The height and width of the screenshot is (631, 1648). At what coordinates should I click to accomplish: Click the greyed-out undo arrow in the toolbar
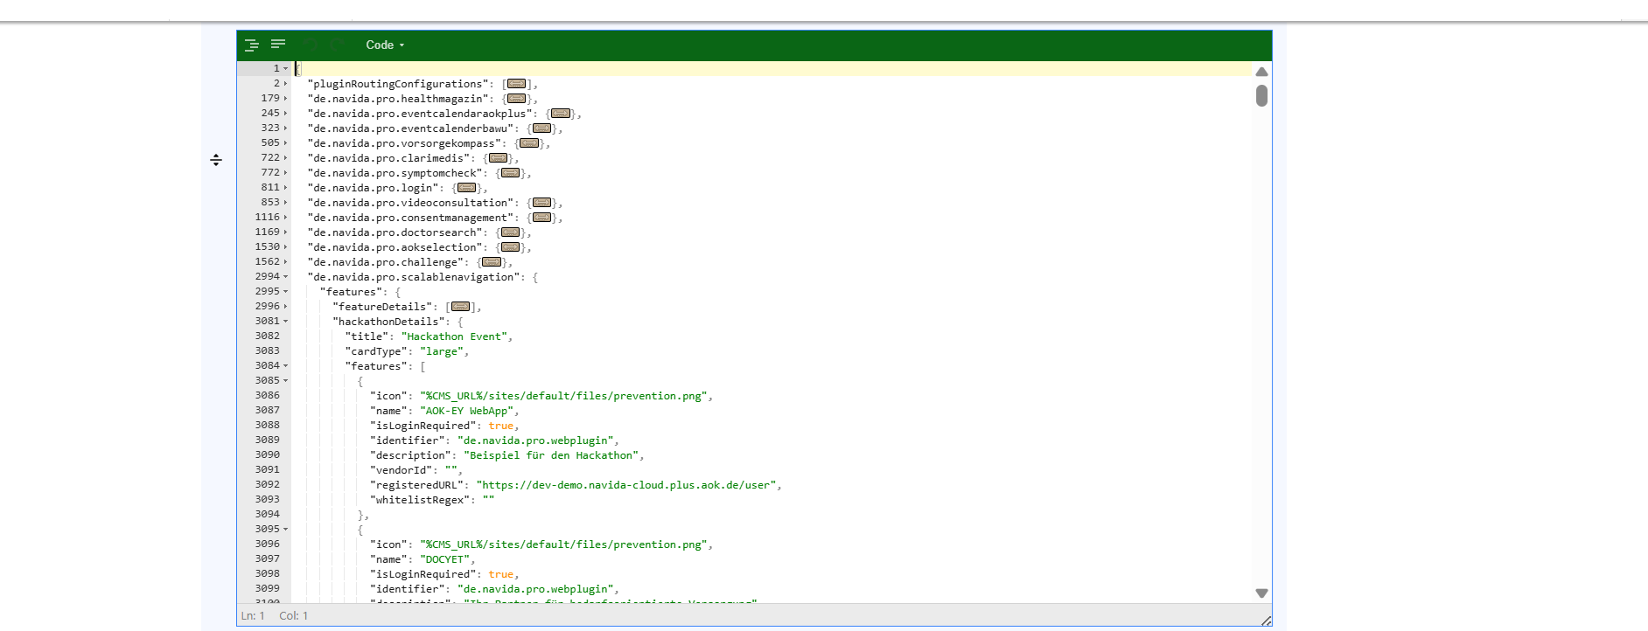click(311, 45)
